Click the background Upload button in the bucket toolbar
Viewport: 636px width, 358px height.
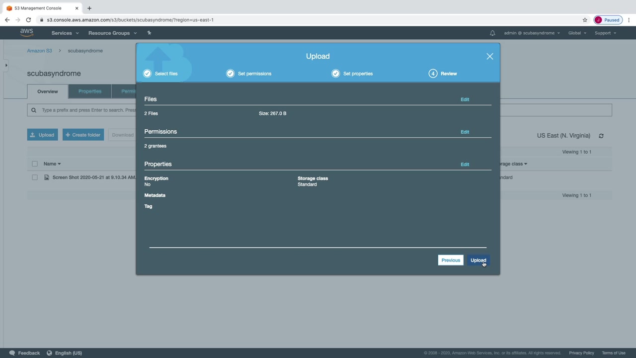point(42,135)
